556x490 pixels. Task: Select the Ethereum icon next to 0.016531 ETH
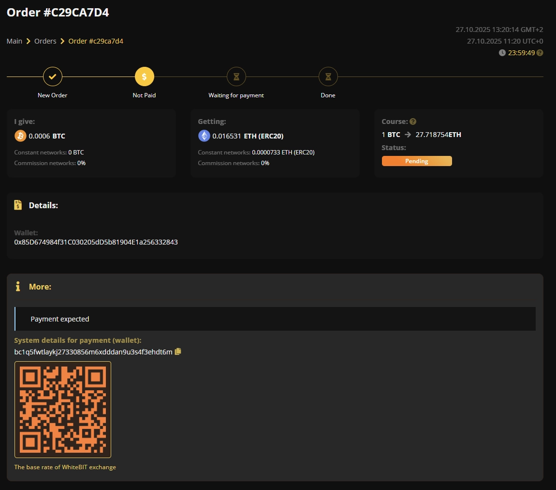[204, 136]
